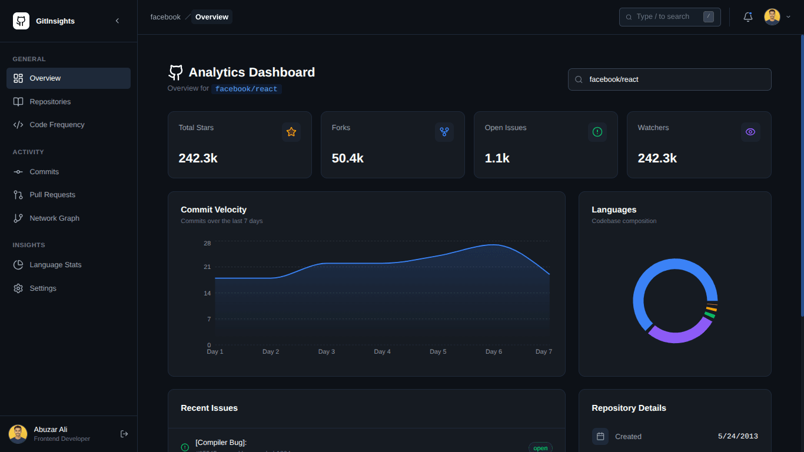Click the GitInsights logo icon
The height and width of the screenshot is (452, 804).
(21, 21)
